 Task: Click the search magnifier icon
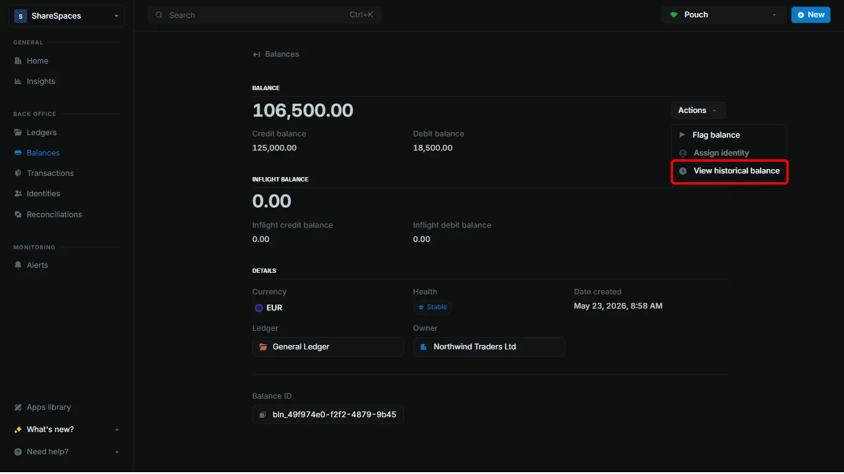159,15
